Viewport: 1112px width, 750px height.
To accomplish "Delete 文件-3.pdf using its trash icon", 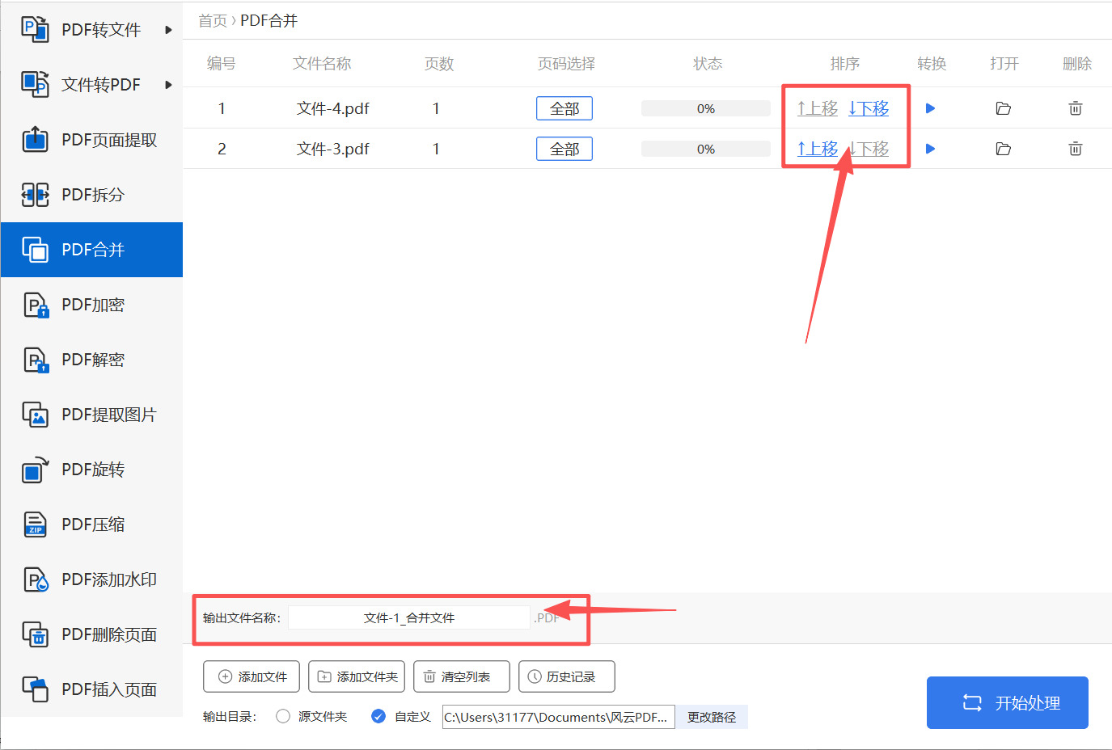I will click(1075, 148).
